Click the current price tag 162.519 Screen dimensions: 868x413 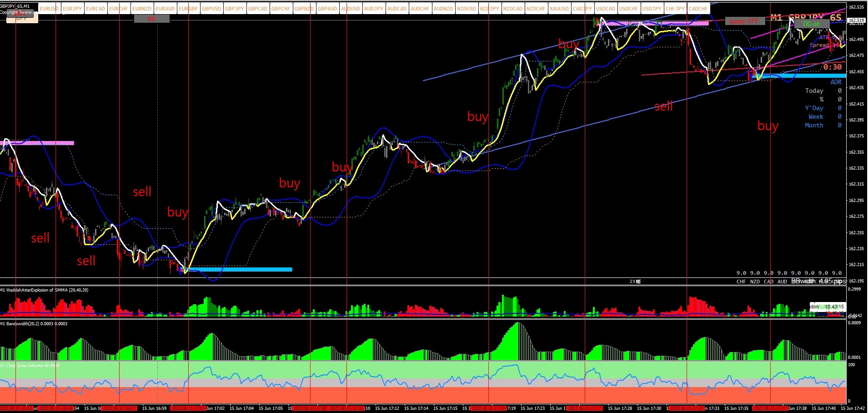pyautogui.click(x=857, y=20)
